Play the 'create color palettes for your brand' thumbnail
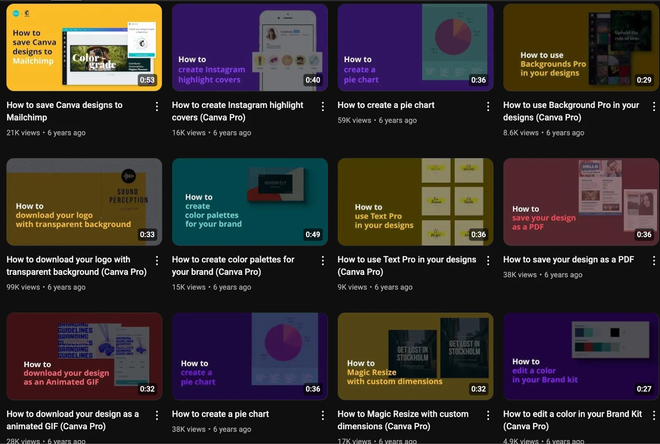 click(x=250, y=202)
